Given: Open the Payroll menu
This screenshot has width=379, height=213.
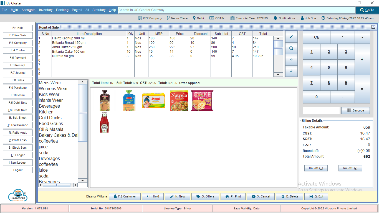Looking at the screenshot, I should 77,10.
